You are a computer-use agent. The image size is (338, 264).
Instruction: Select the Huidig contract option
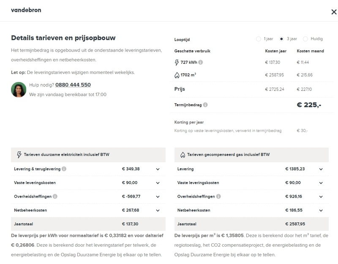pos(305,39)
